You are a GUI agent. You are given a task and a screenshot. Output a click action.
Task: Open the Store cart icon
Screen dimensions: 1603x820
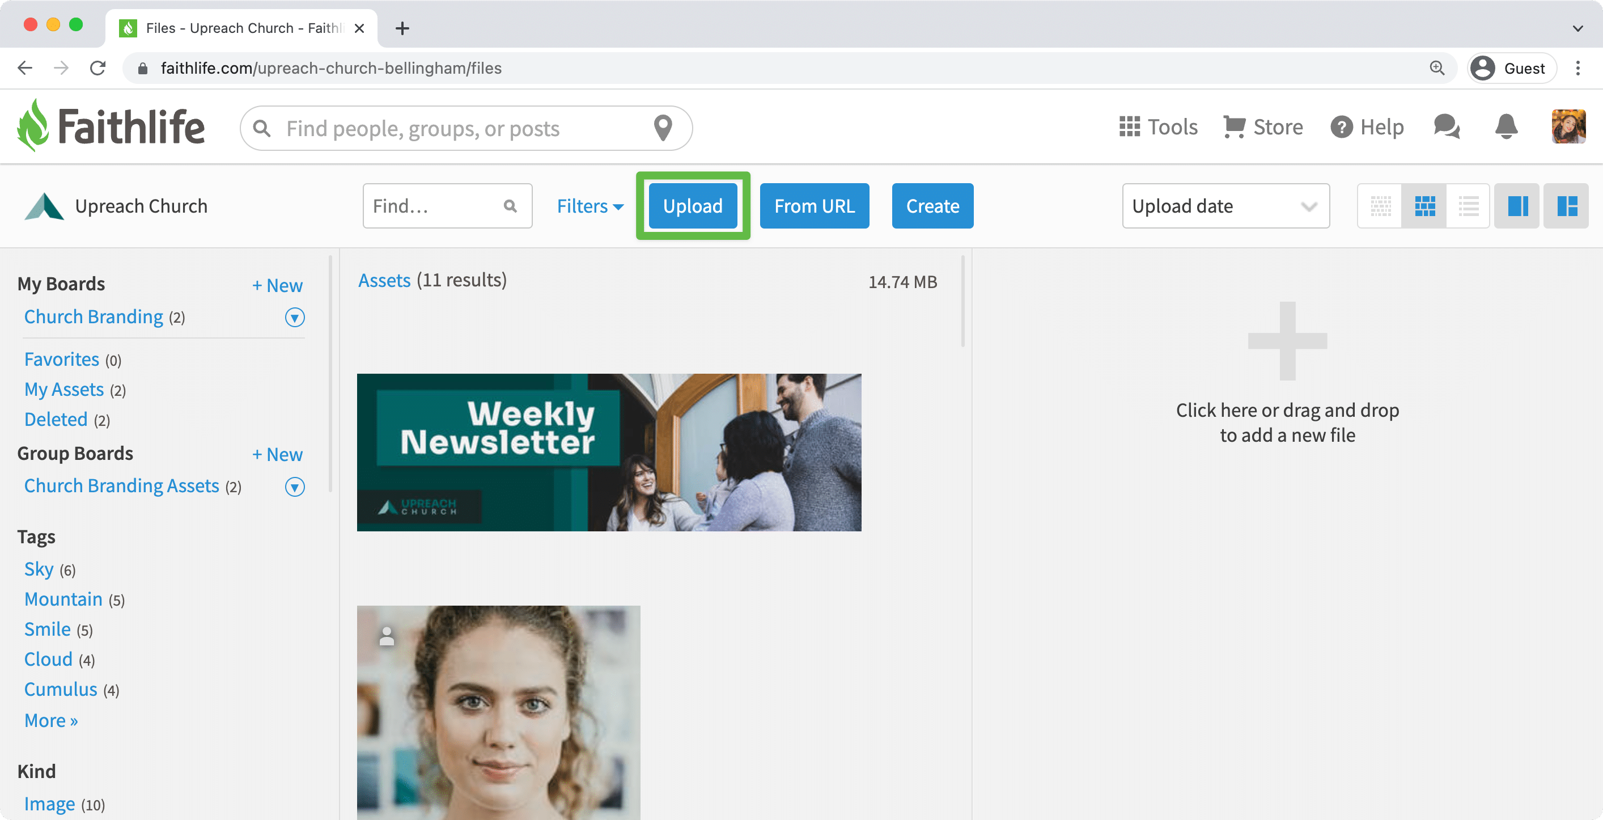click(x=1234, y=127)
